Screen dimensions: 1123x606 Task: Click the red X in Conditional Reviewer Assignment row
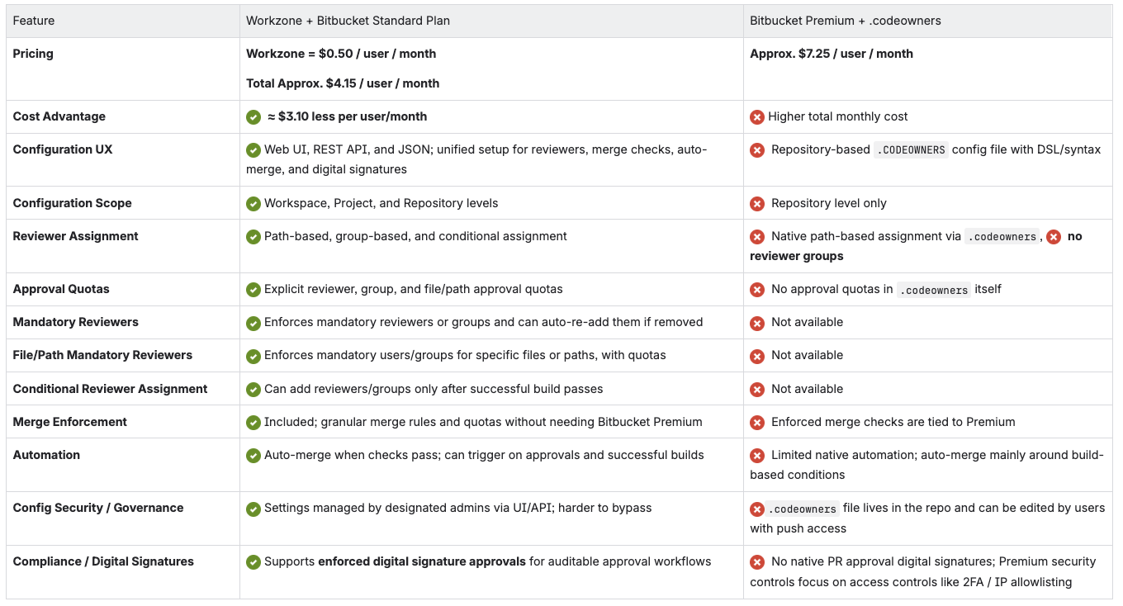[x=757, y=390]
